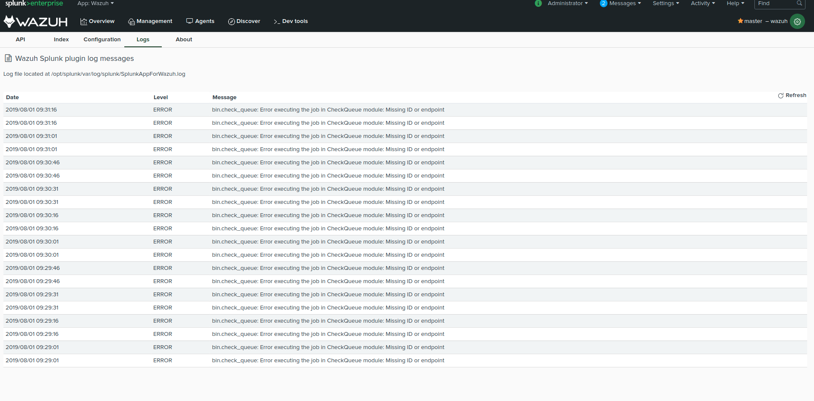Open the About tab
The image size is (814, 401).
coord(183,39)
